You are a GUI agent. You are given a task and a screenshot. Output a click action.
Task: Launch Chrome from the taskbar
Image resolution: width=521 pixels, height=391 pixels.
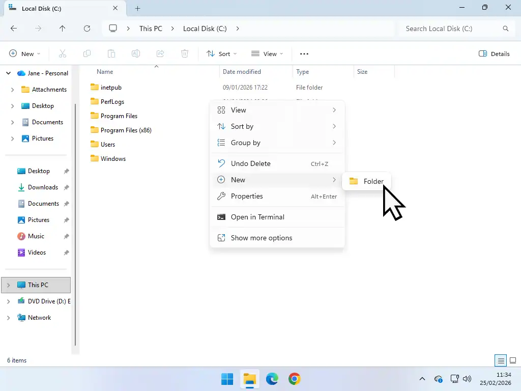[295, 379]
